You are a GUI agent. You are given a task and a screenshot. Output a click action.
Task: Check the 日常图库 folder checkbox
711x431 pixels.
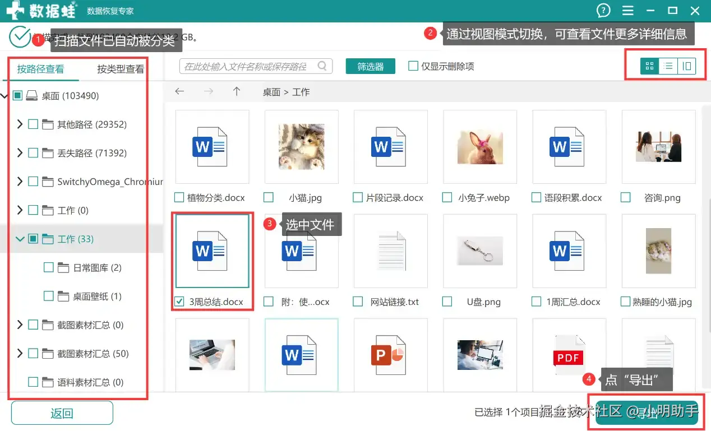(49, 268)
